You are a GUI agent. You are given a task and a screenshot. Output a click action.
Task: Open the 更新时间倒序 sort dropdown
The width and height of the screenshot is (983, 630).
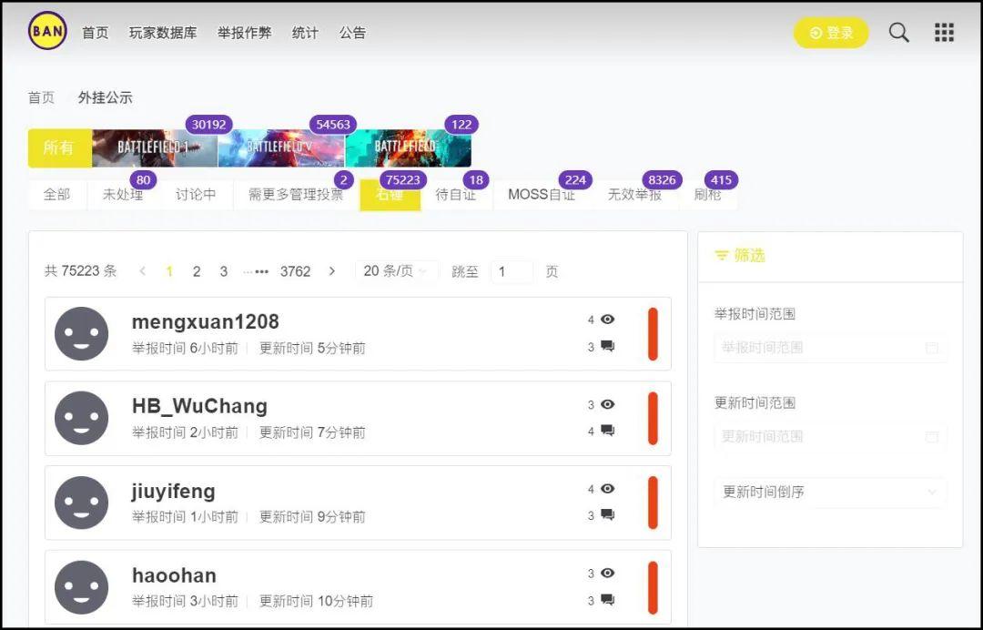click(830, 493)
